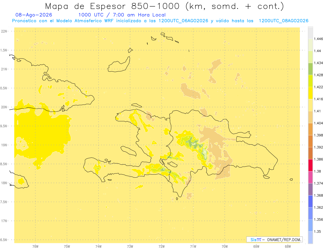Click the '69W' longitude label

click(256, 246)
